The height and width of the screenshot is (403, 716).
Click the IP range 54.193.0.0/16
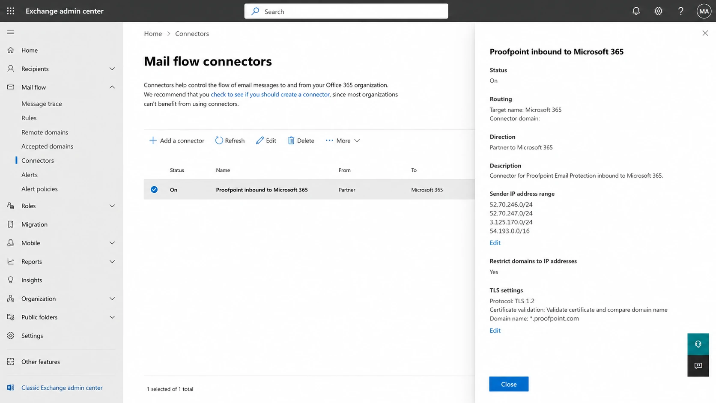[x=510, y=231]
